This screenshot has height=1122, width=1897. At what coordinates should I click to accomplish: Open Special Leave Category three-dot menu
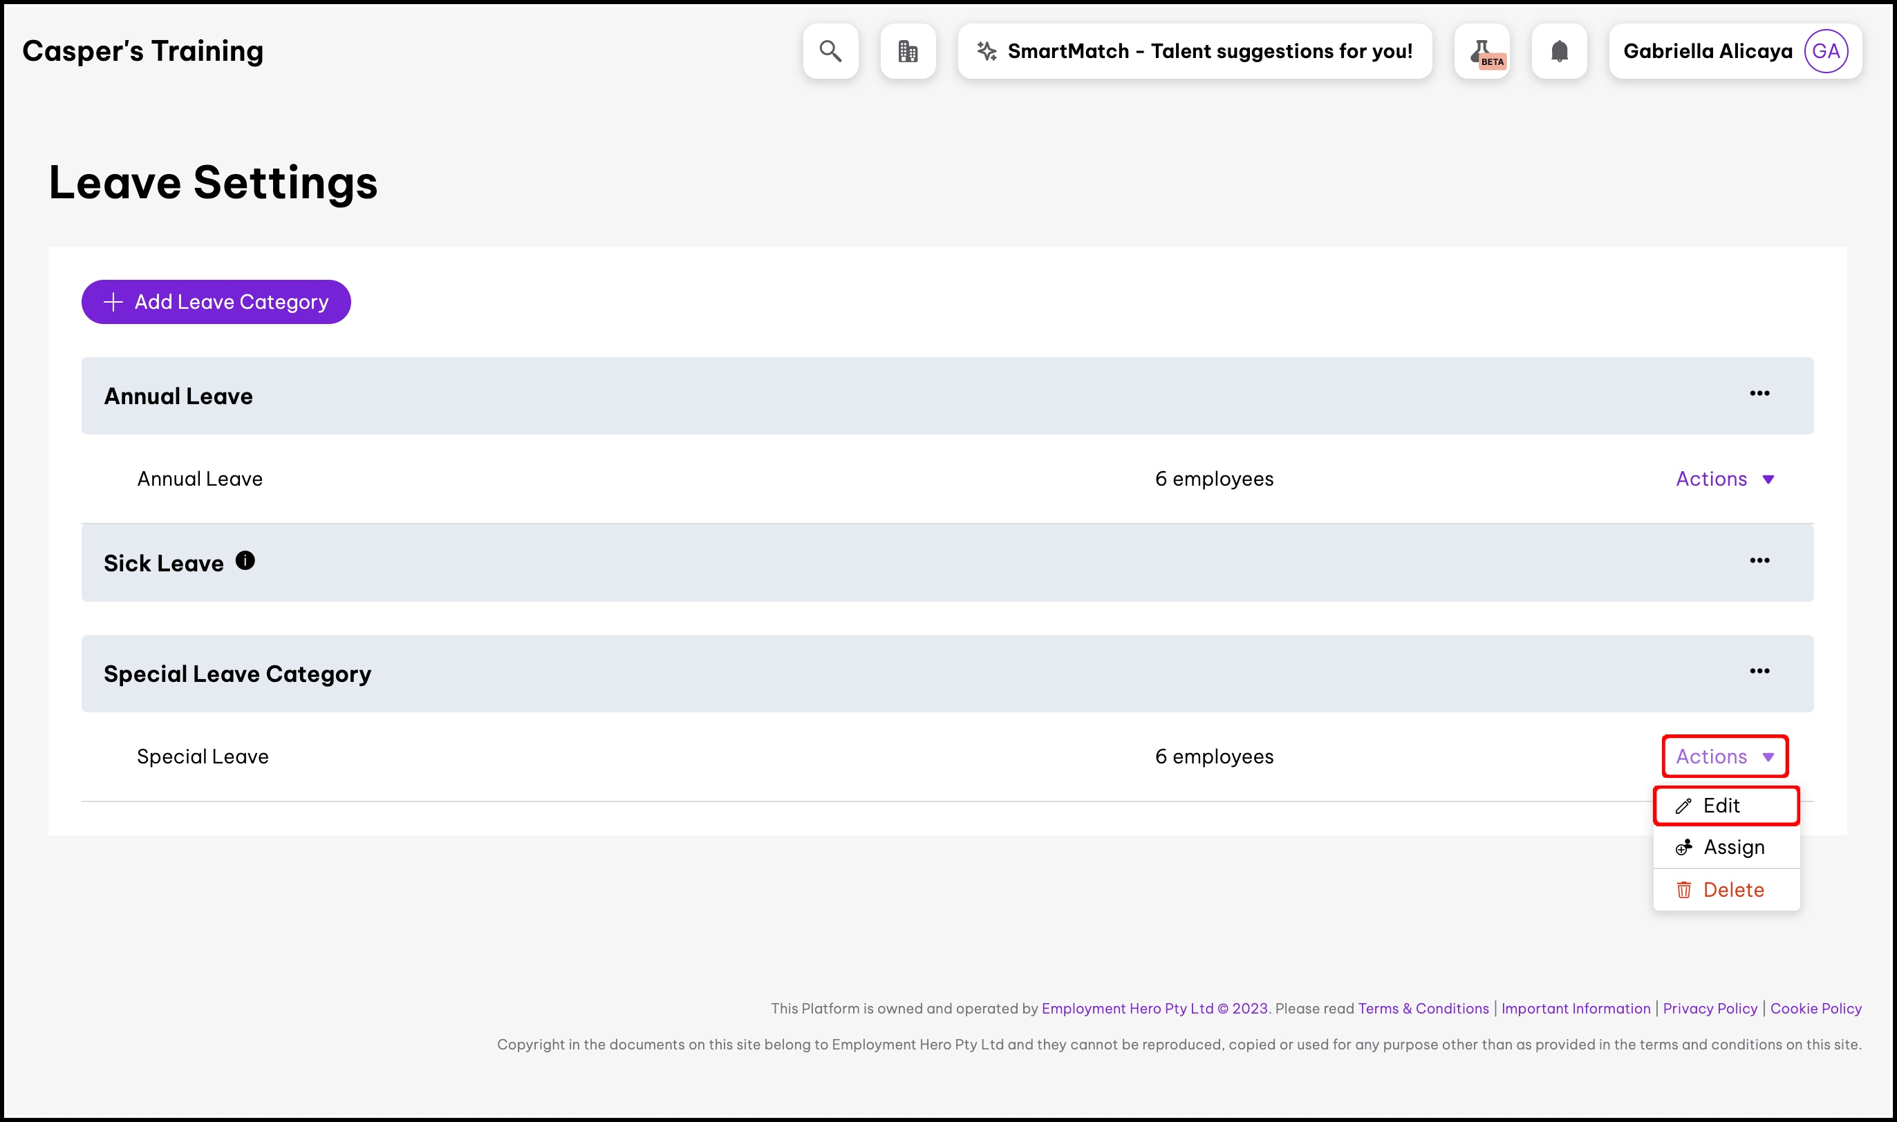1759,672
